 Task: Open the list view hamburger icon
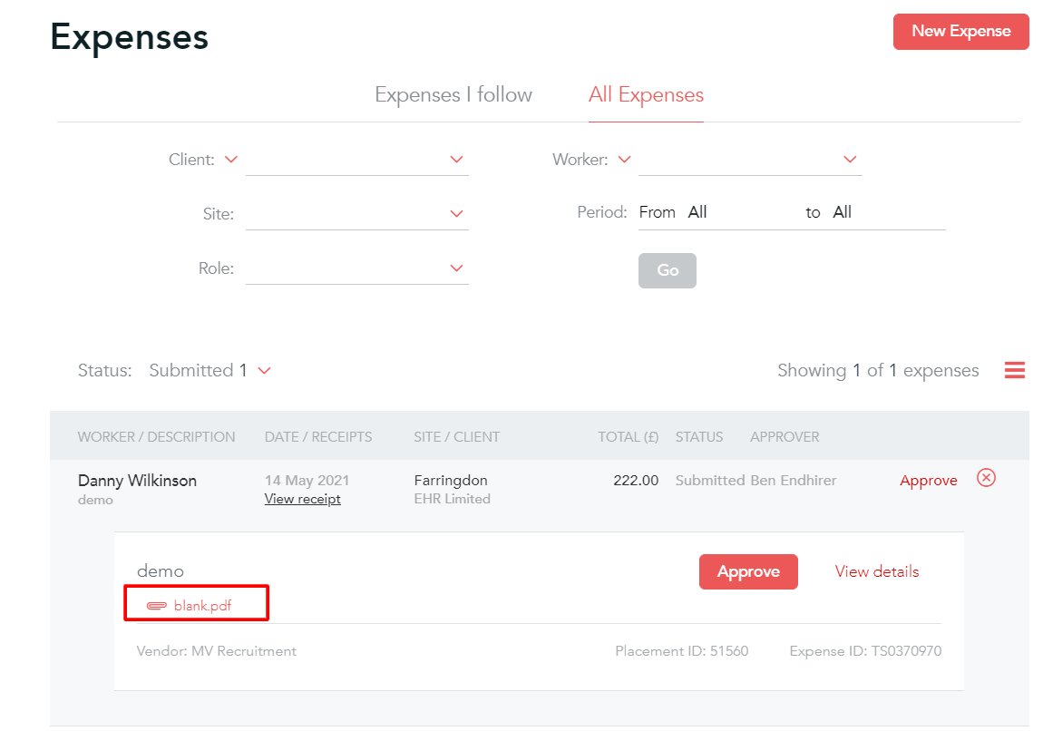point(1014,370)
